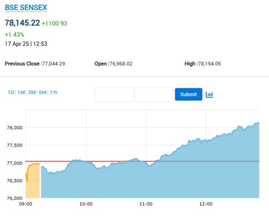Select the 1D chart range
Image resolution: width=269 pixels, height=219 pixels.
click(x=11, y=92)
